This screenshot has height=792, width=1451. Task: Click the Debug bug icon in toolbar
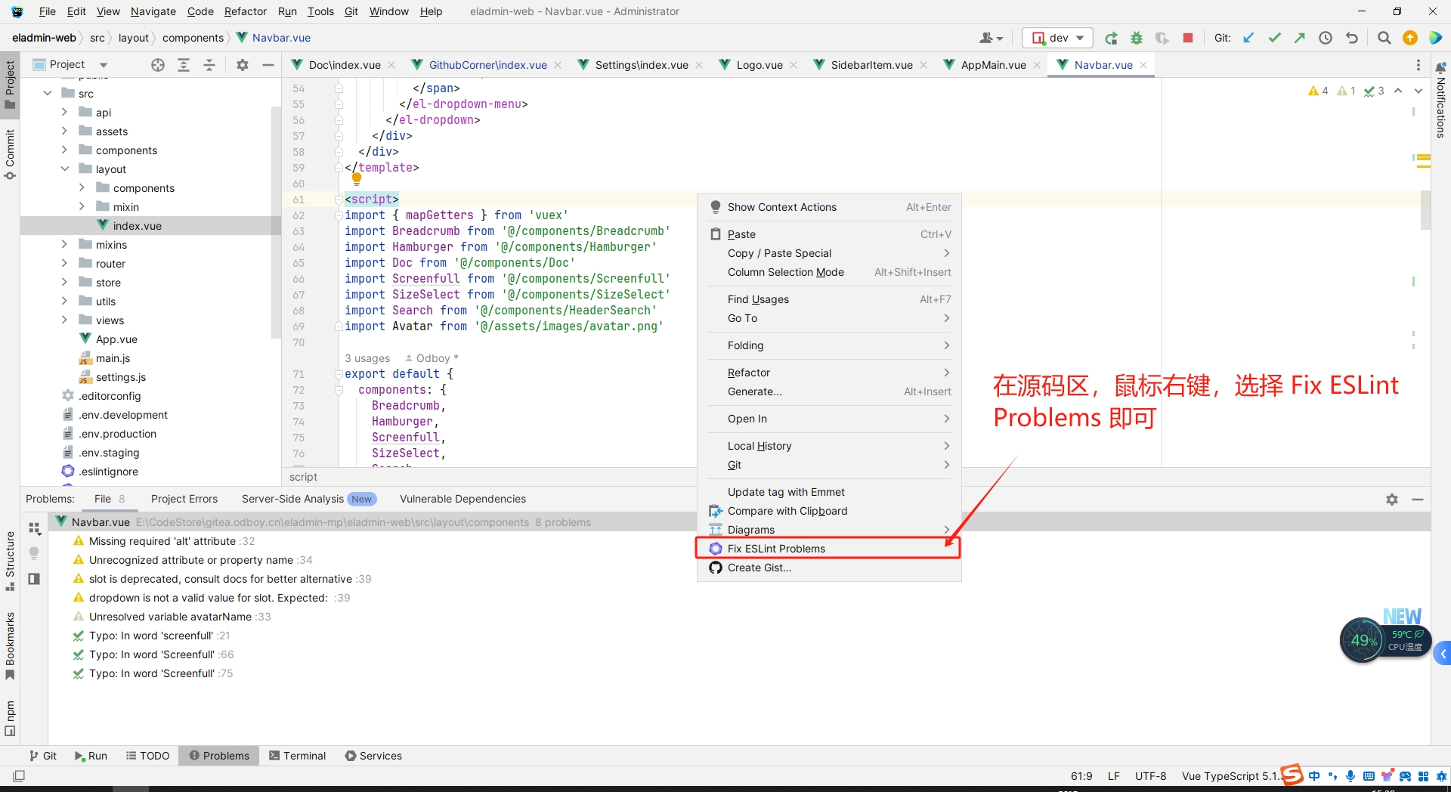(1136, 38)
